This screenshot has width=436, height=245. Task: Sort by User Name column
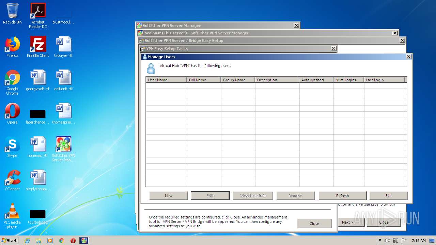pyautogui.click(x=167, y=80)
